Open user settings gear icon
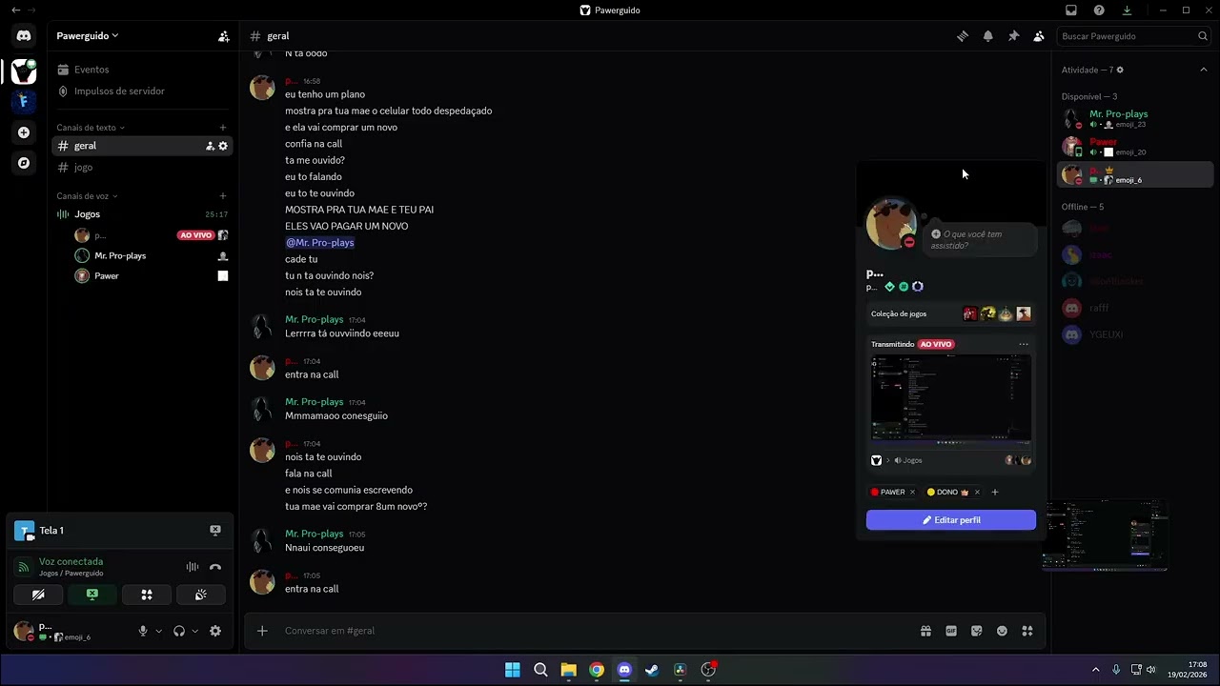Screen dimensions: 1220x686 [215, 631]
